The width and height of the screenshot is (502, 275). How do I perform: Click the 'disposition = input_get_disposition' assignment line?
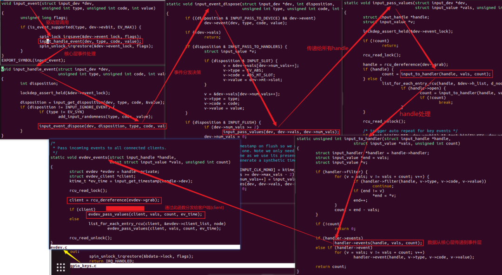tap(92, 103)
